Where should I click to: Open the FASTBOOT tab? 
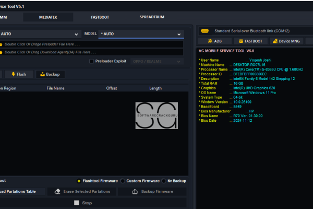click(x=100, y=17)
